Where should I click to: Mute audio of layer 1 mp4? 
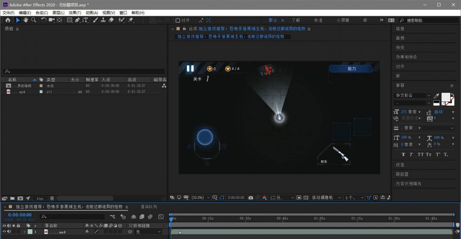point(9,232)
